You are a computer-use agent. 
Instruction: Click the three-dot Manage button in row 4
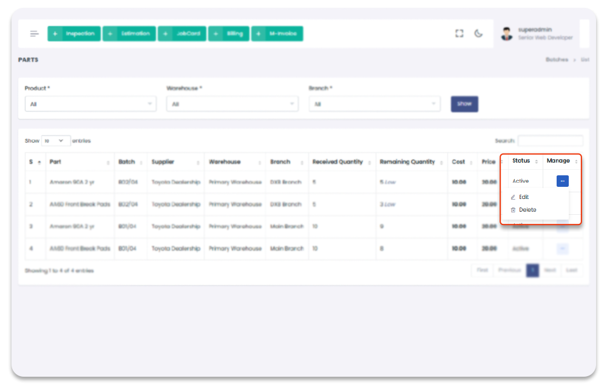click(x=563, y=249)
